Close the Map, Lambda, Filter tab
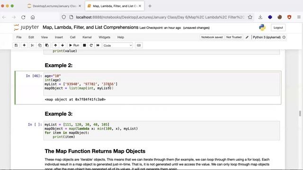 (x=140, y=6)
